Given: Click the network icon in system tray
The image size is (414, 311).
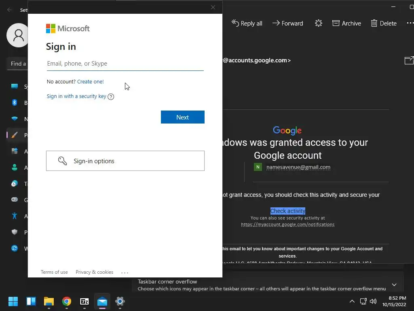Looking at the screenshot, I should click(x=363, y=301).
